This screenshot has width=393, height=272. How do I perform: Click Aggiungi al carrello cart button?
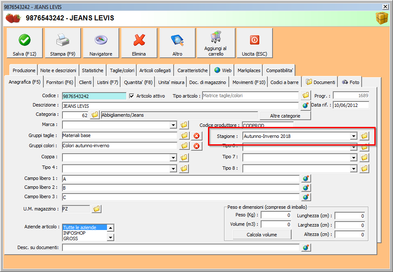[216, 43]
